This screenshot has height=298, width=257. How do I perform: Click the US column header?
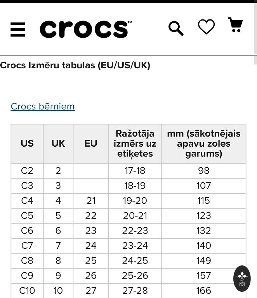click(x=27, y=144)
